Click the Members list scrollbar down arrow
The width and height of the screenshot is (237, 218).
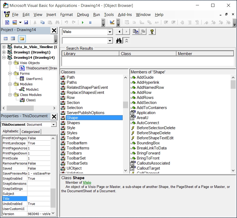coord(233,170)
